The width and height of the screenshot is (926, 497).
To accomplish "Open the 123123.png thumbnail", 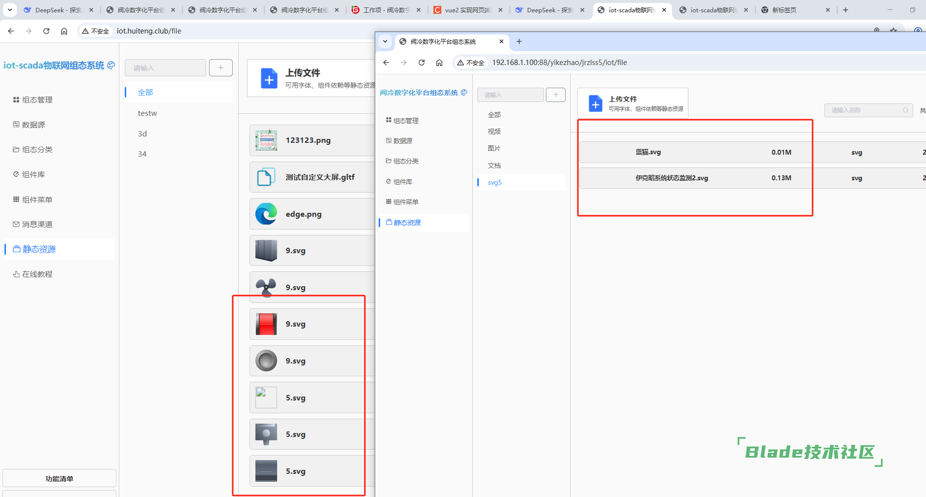I will tap(266, 140).
